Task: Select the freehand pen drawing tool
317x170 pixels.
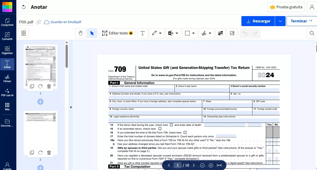Action: [x=154, y=33]
